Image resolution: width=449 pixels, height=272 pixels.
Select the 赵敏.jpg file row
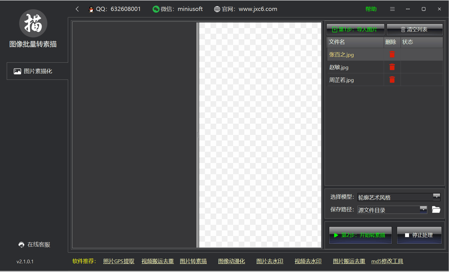pyautogui.click(x=385, y=67)
